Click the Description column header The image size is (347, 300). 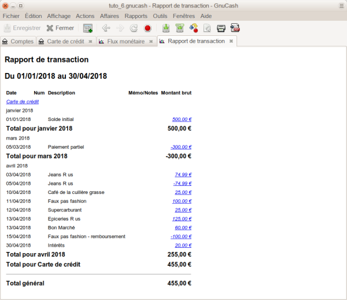(x=61, y=93)
